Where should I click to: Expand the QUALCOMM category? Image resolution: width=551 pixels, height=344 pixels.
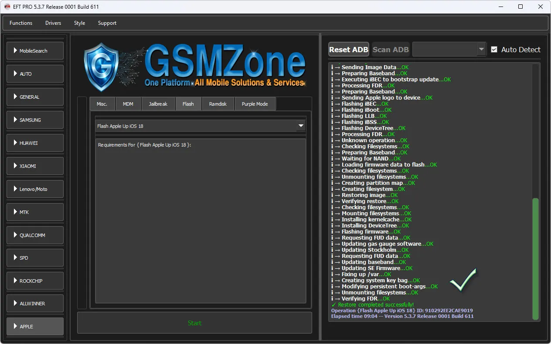[x=35, y=235]
